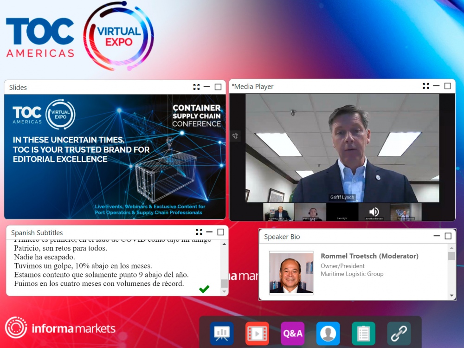Image resolution: width=464 pixels, height=348 pixels.
Task: Click the 'Spanish Subtitles' window title
Action: pos(37,232)
